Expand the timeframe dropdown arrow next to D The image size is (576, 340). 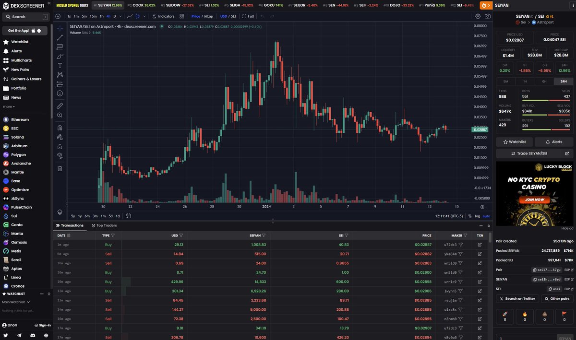(120, 16)
